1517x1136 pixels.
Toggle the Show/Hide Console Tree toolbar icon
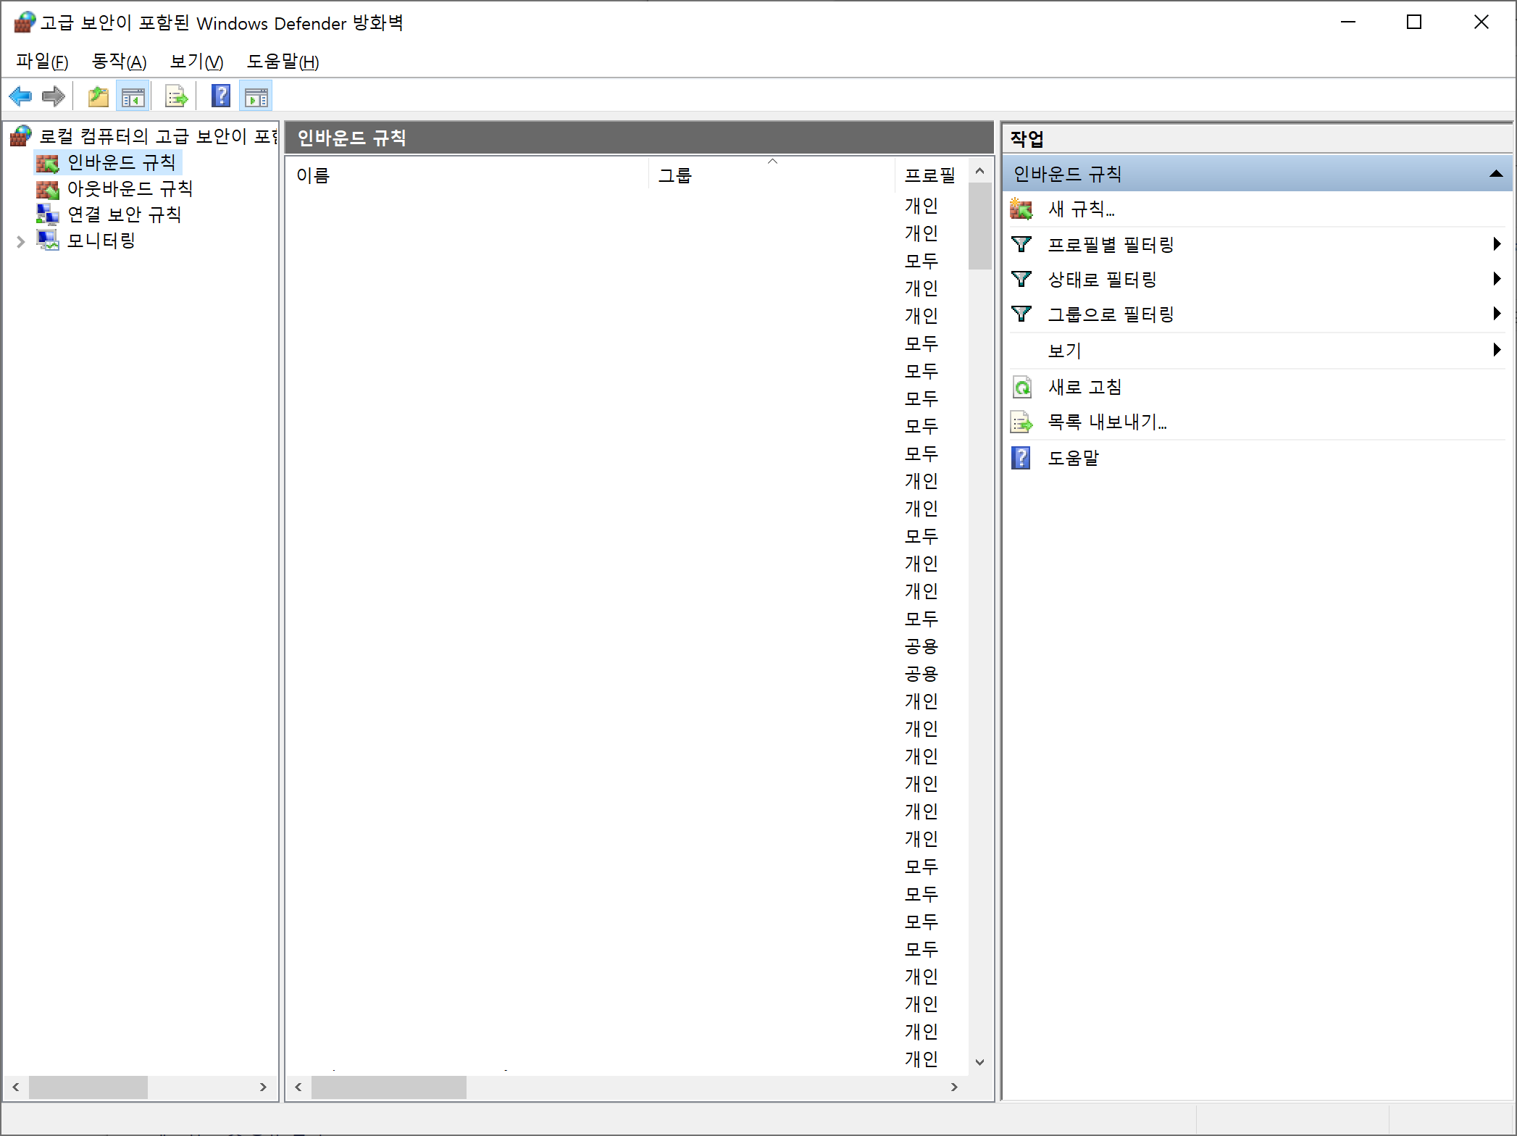coord(133,96)
